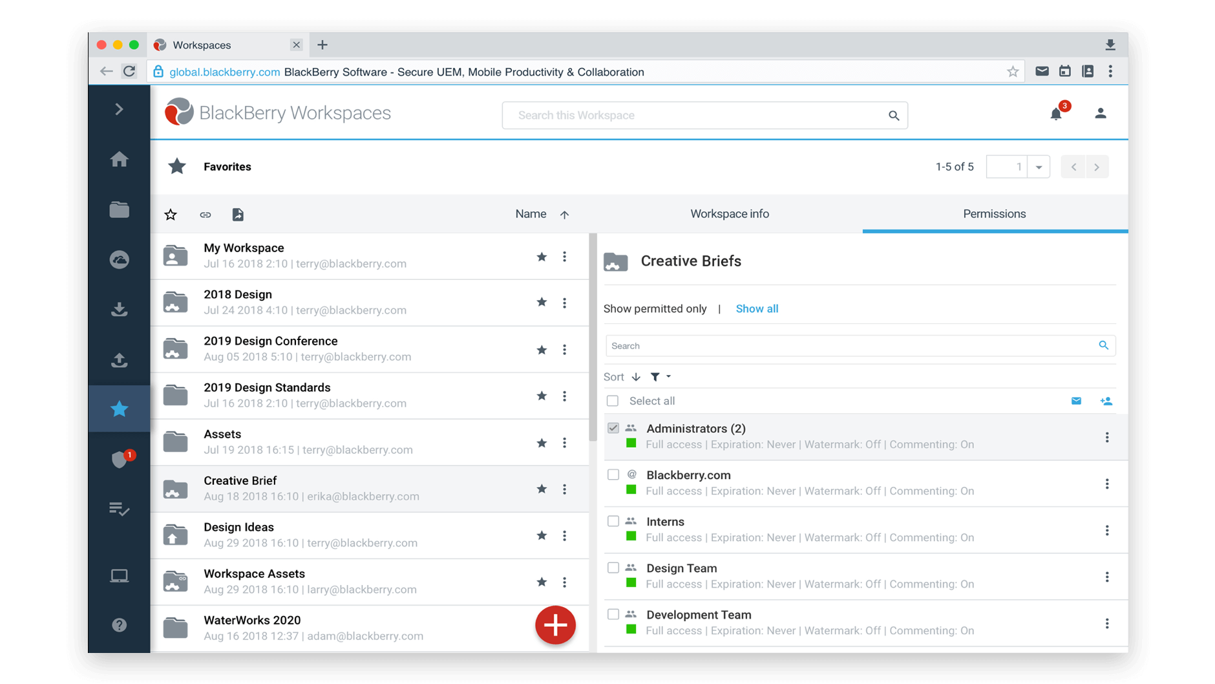The image size is (1215, 684).
Task: Open the permissions filter dropdown
Action: pos(660,377)
